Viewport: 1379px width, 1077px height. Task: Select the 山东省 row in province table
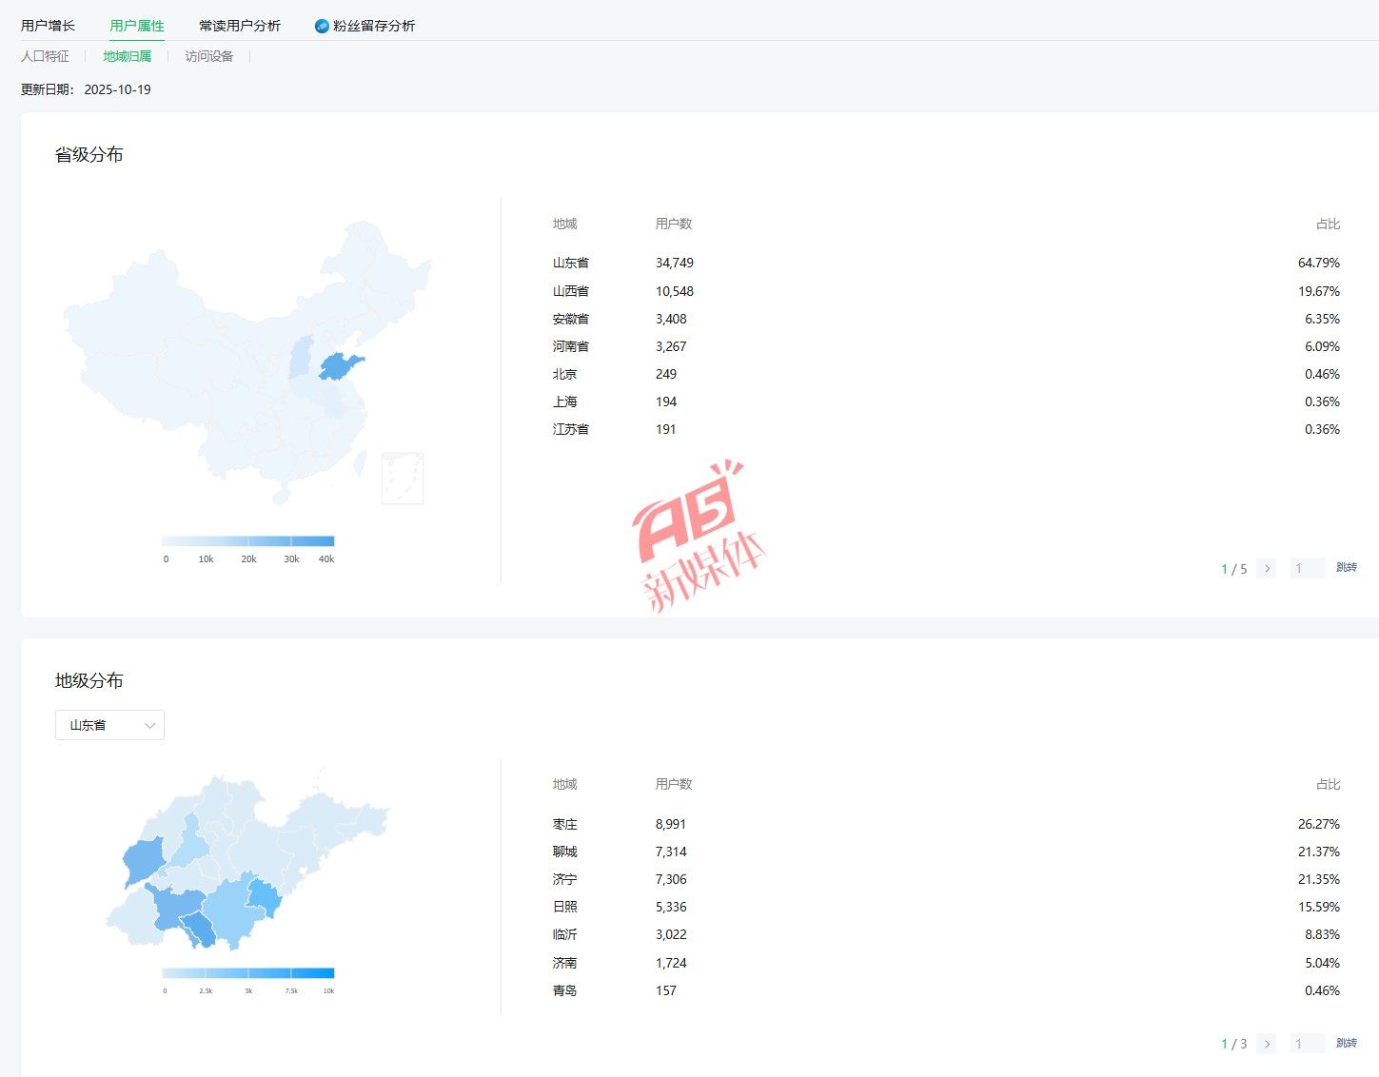pos(571,263)
